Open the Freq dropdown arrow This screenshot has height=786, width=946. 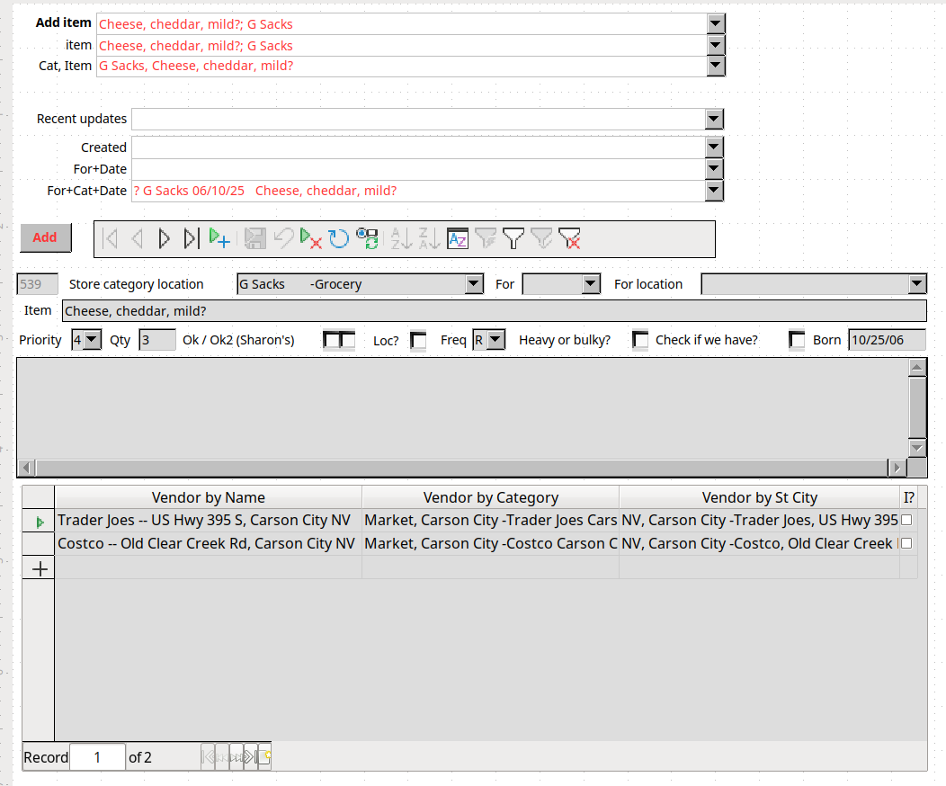coord(495,340)
